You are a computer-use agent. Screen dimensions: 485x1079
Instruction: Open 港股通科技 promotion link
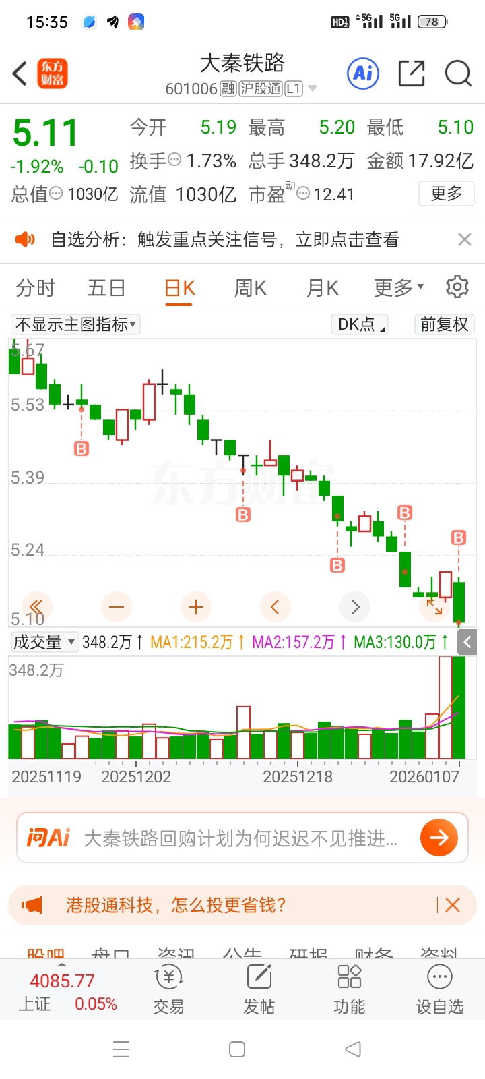pos(176,905)
